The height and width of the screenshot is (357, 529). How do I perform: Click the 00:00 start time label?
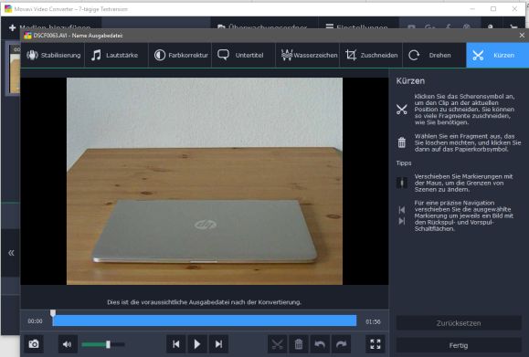pyautogui.click(x=35, y=320)
